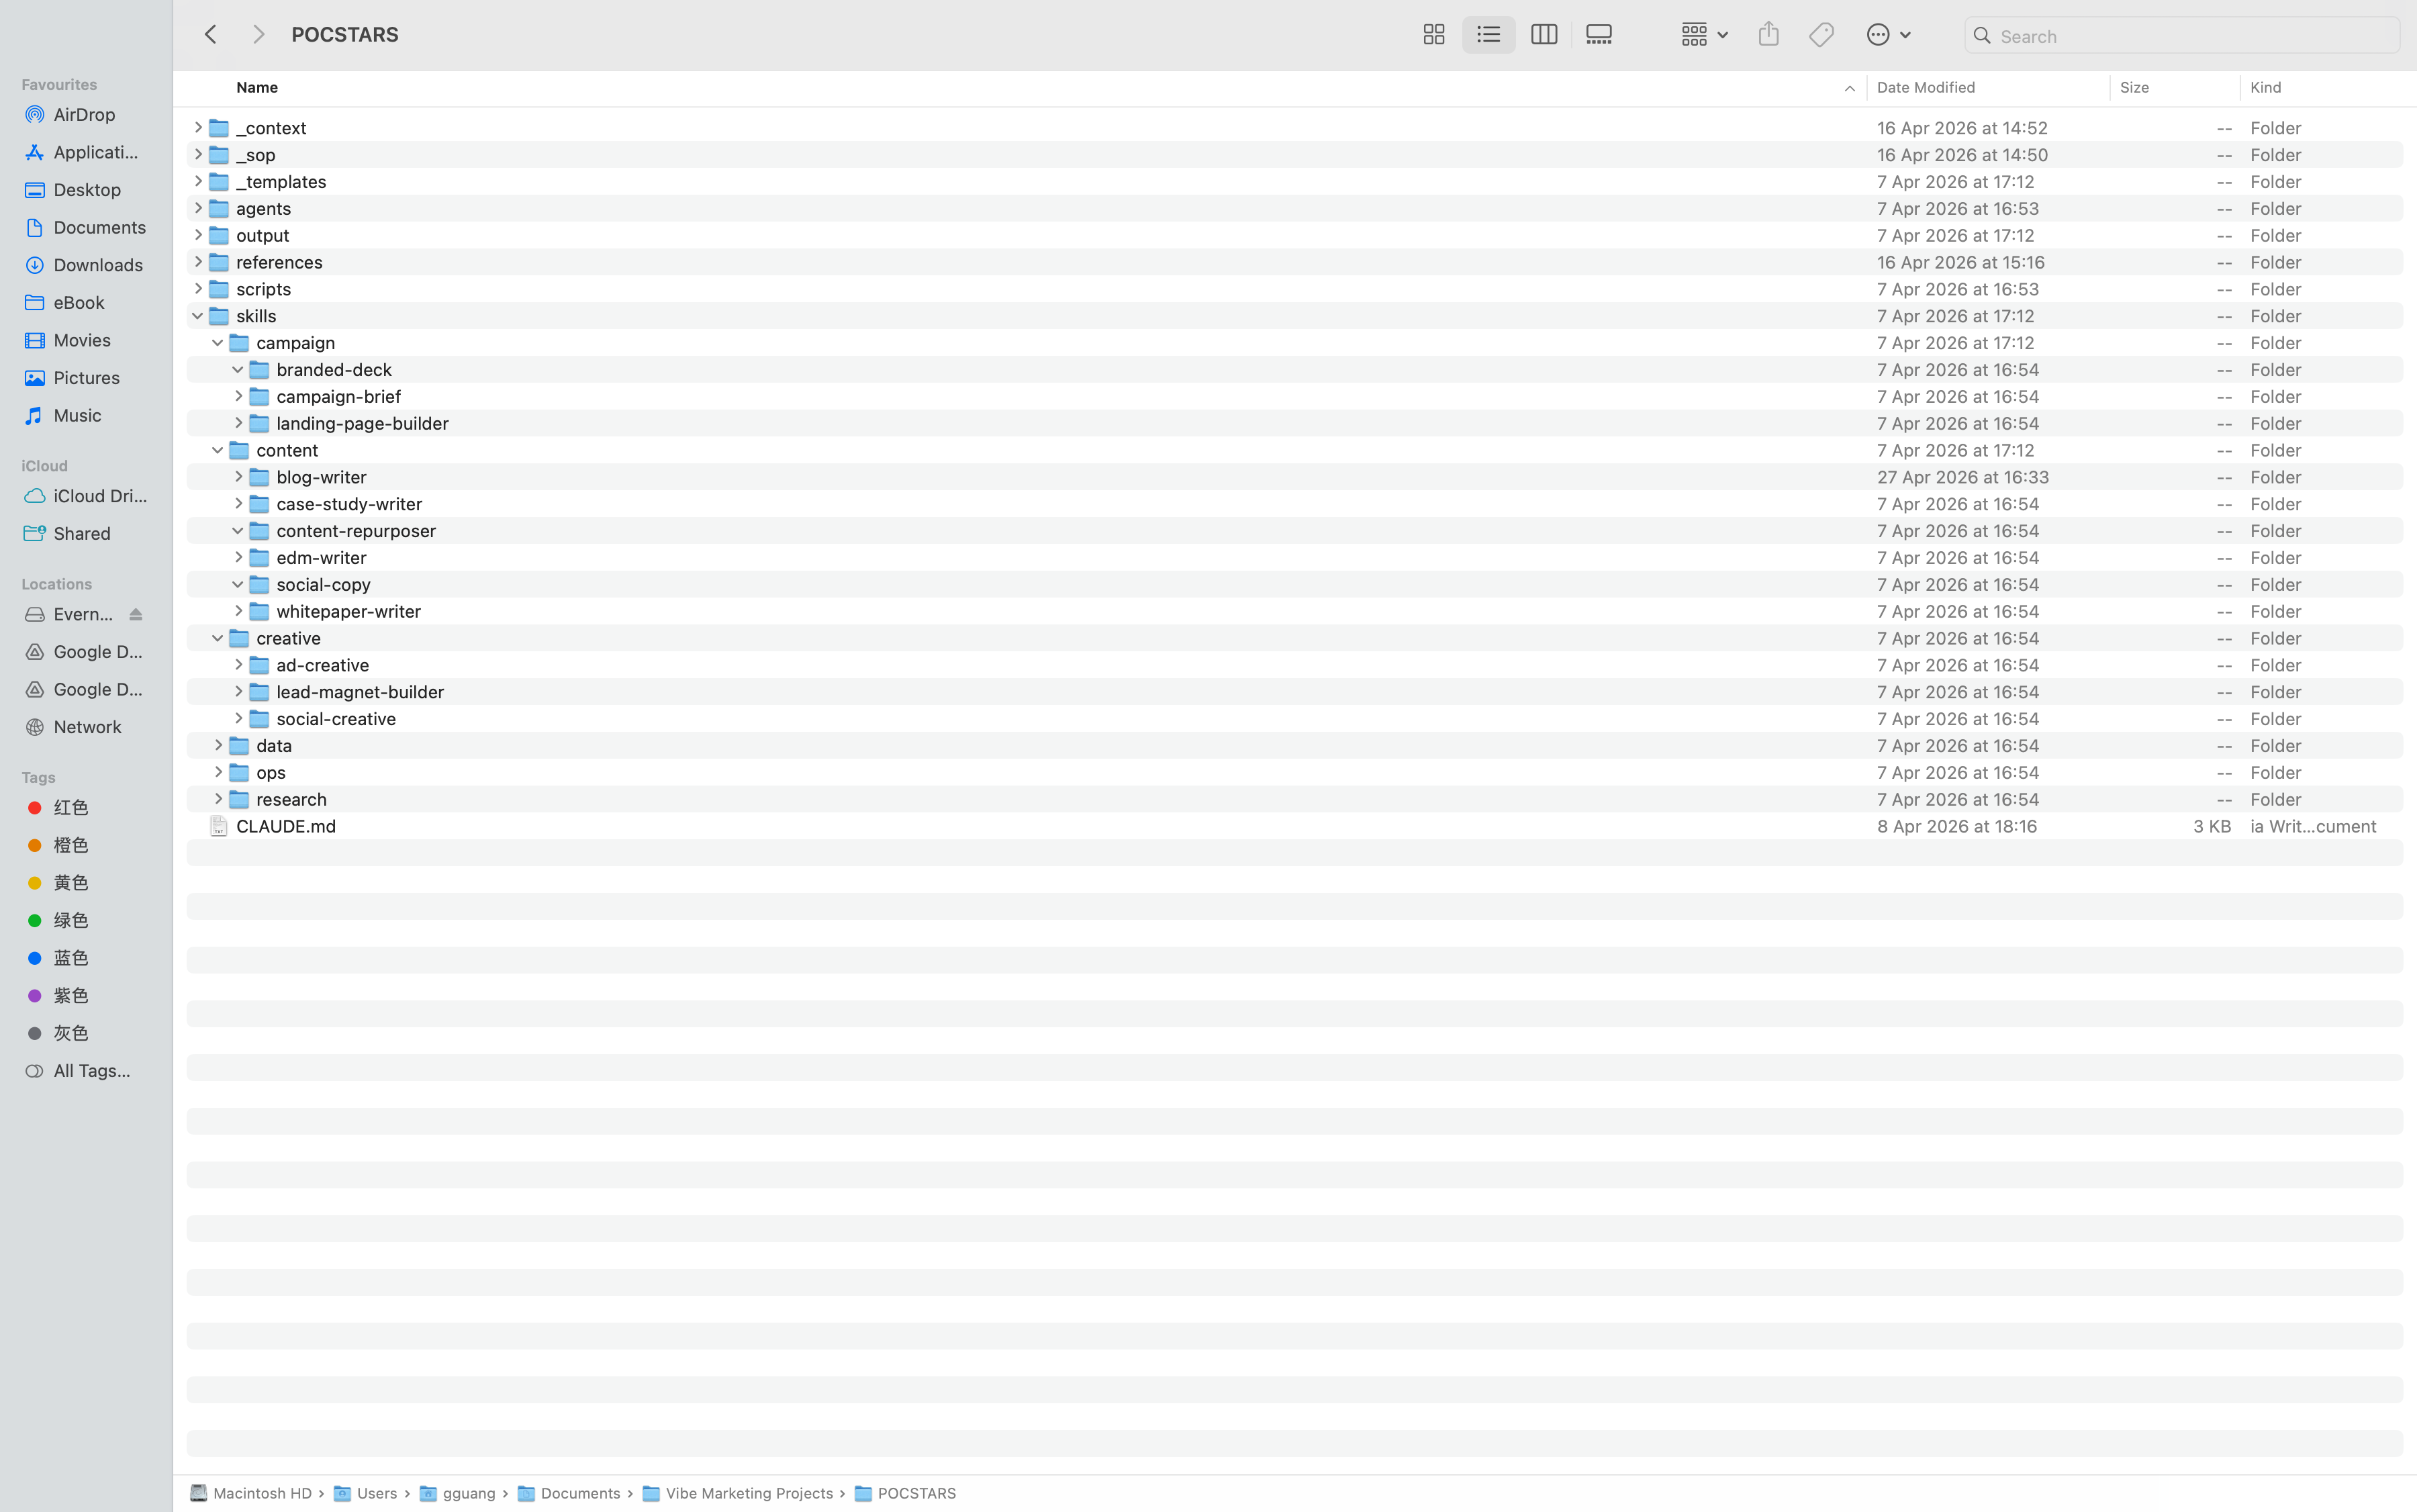Image resolution: width=2417 pixels, height=1512 pixels.
Task: Click Documents in the path bar
Action: [569, 1493]
